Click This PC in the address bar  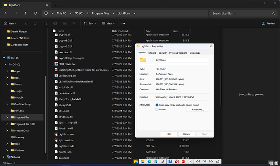click(x=61, y=13)
